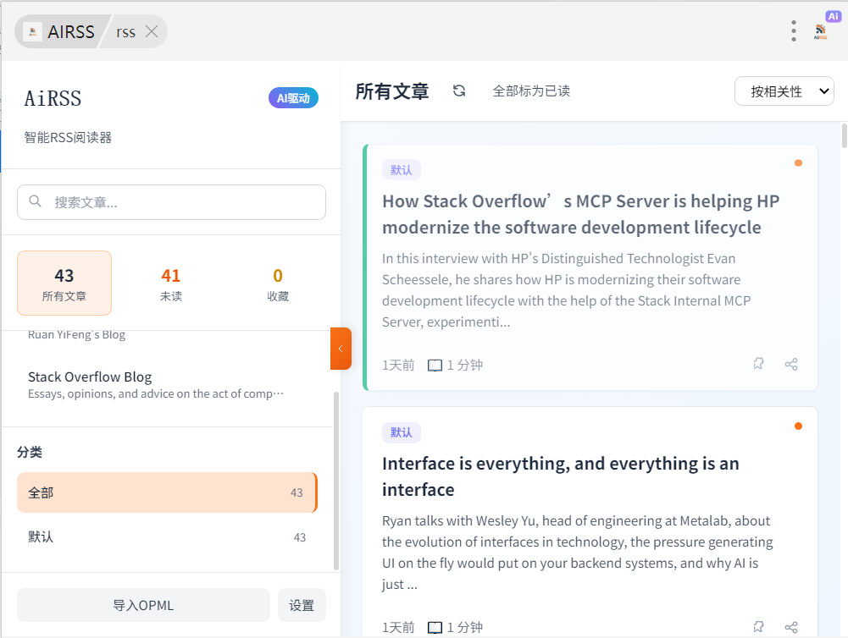Open the three-dot browser menu
The image size is (848, 638).
793,31
